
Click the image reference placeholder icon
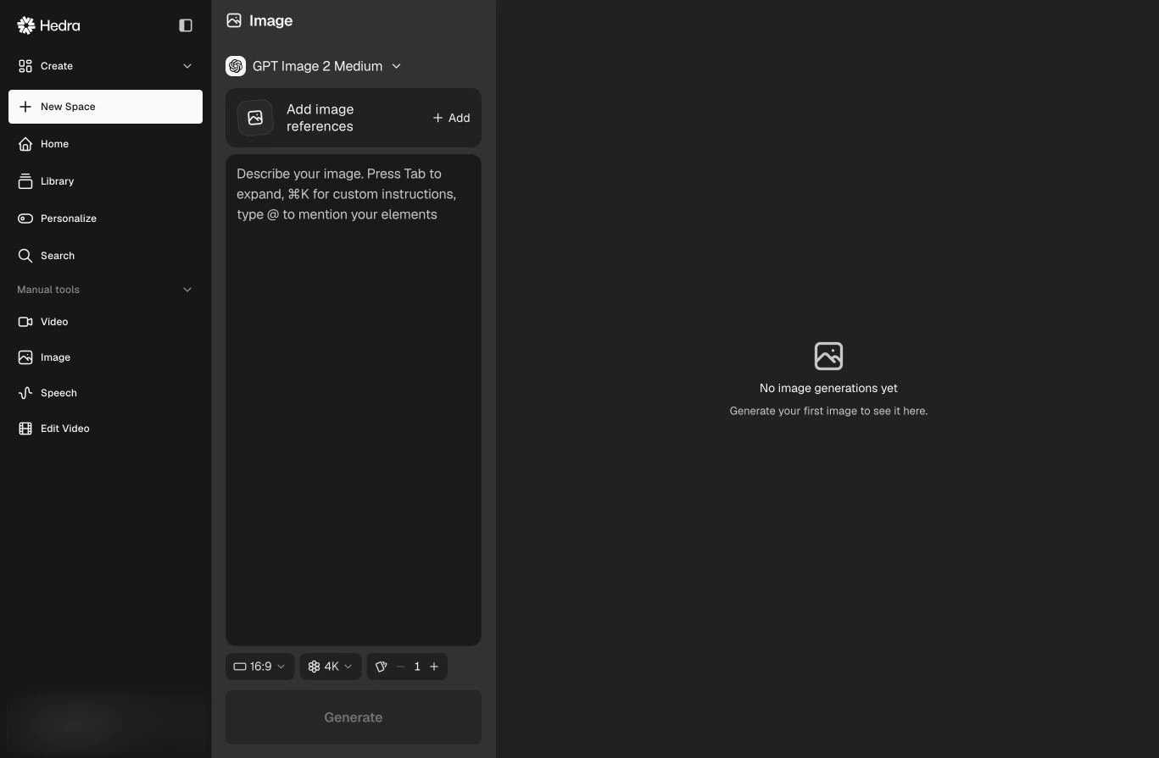pos(255,118)
